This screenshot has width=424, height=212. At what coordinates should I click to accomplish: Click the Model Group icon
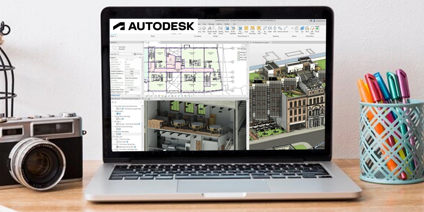pos(221,31)
